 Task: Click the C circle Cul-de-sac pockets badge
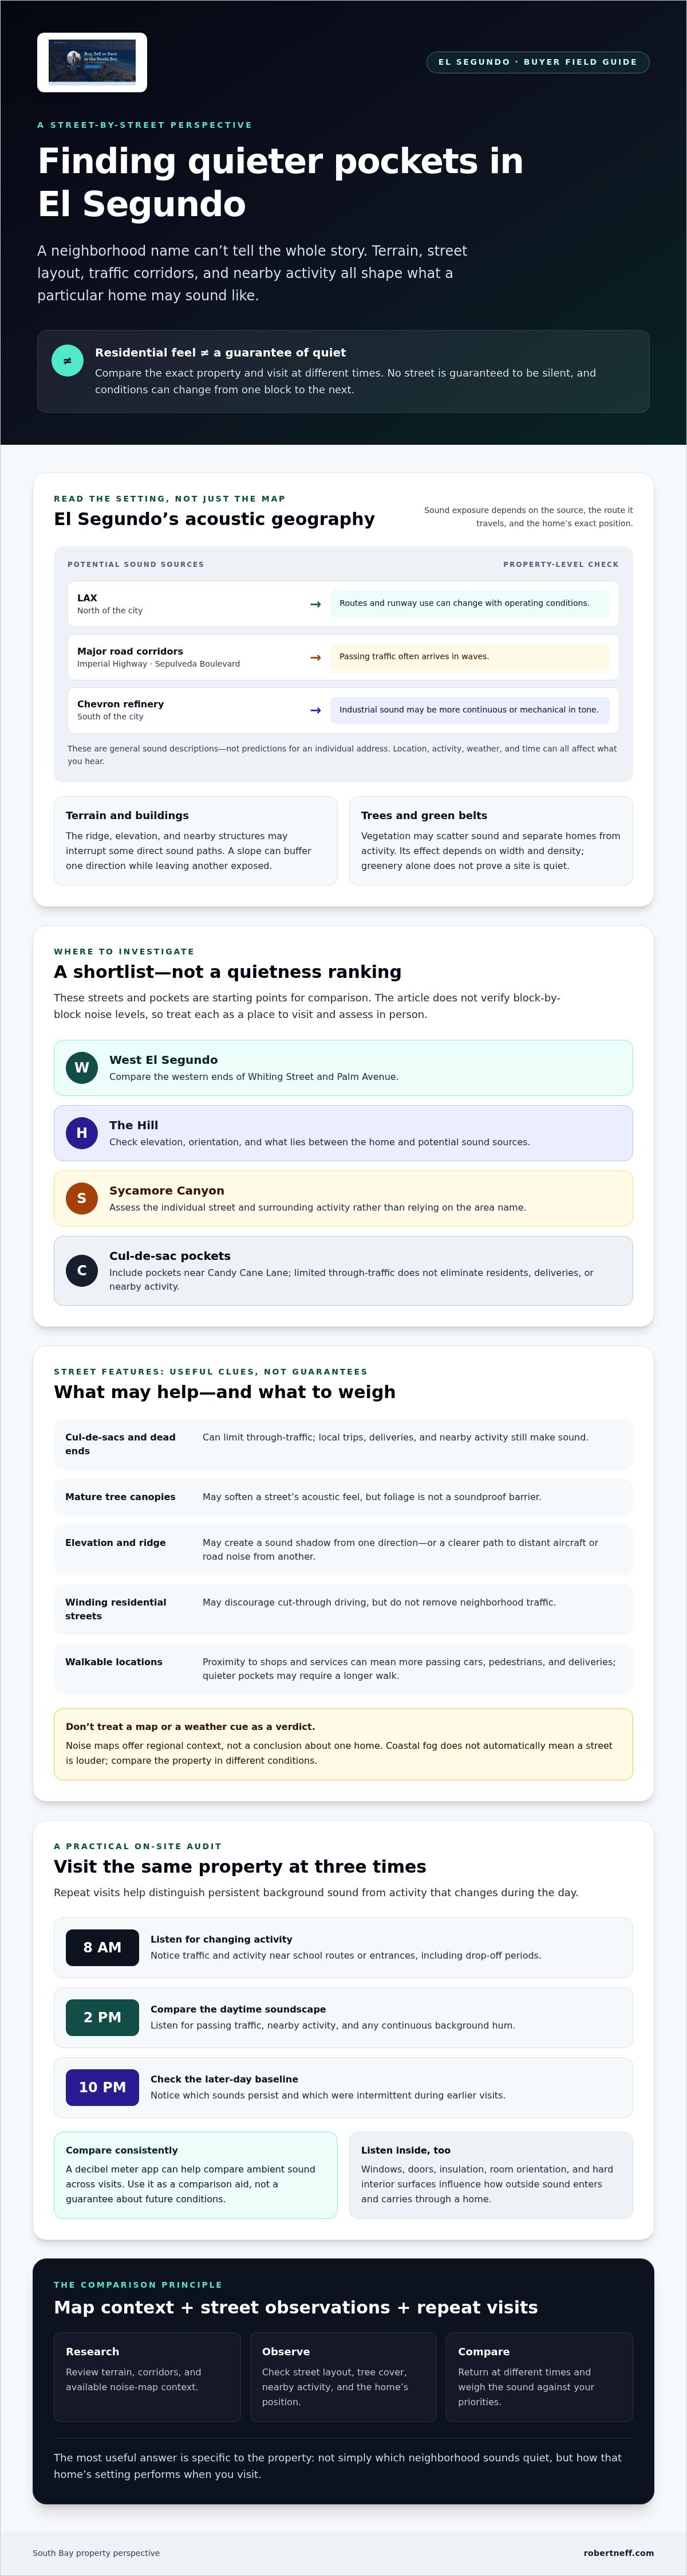click(82, 1270)
